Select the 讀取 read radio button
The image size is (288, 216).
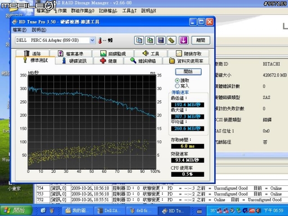pos(177,81)
